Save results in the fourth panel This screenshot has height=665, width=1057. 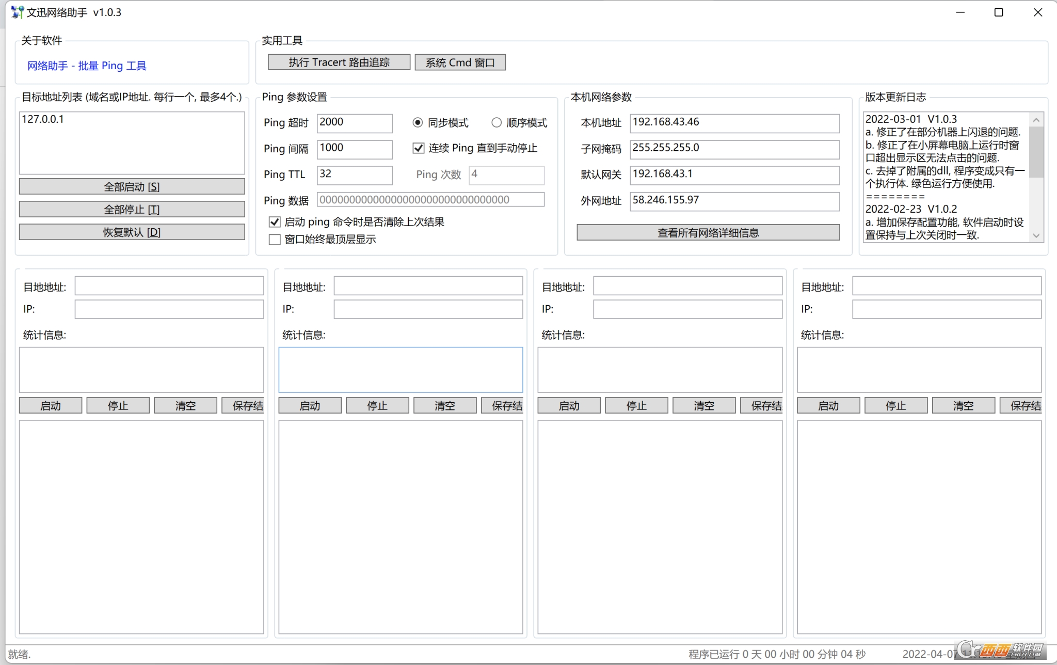coord(1024,405)
